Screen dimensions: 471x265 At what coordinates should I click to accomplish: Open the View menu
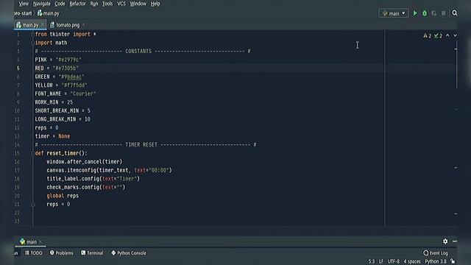[24, 4]
